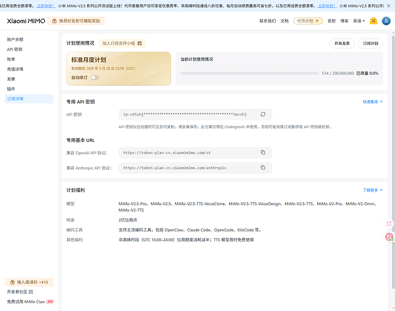Image resolution: width=395 pixels, height=311 pixels.
Task: Click the 订阅计划 button
Action: tap(370, 44)
